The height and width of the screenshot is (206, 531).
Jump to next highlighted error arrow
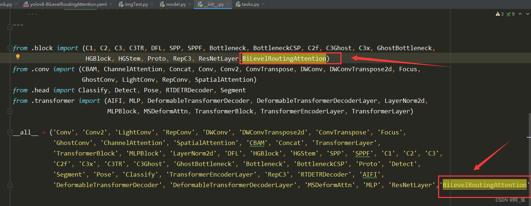click(x=527, y=14)
